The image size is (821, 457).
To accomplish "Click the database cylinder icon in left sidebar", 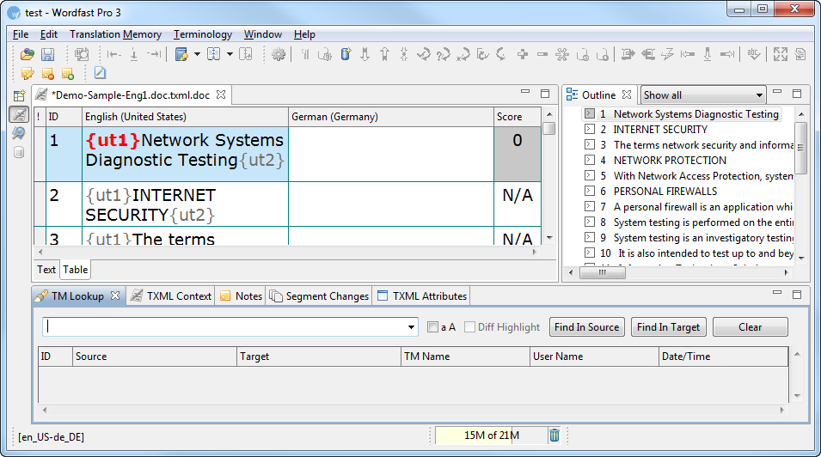I will [x=18, y=152].
